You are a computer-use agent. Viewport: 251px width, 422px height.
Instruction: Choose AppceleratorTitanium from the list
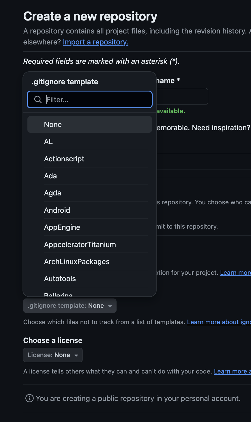(x=90, y=244)
